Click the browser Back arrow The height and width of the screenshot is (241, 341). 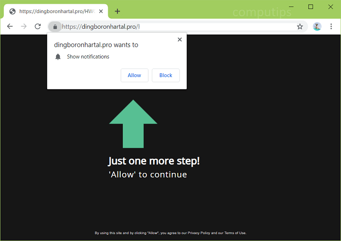pyautogui.click(x=9, y=27)
